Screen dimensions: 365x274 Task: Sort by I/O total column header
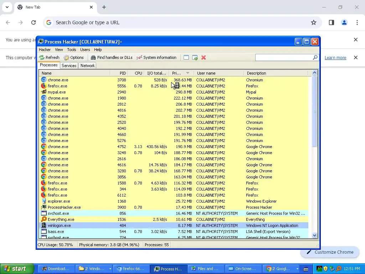click(156, 73)
